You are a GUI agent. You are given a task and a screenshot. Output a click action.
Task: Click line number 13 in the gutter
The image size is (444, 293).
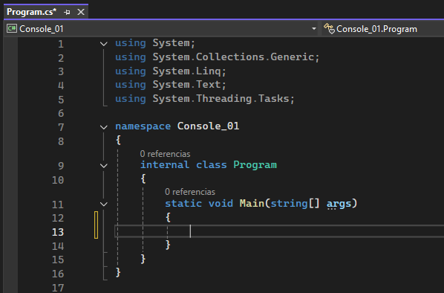pos(58,232)
